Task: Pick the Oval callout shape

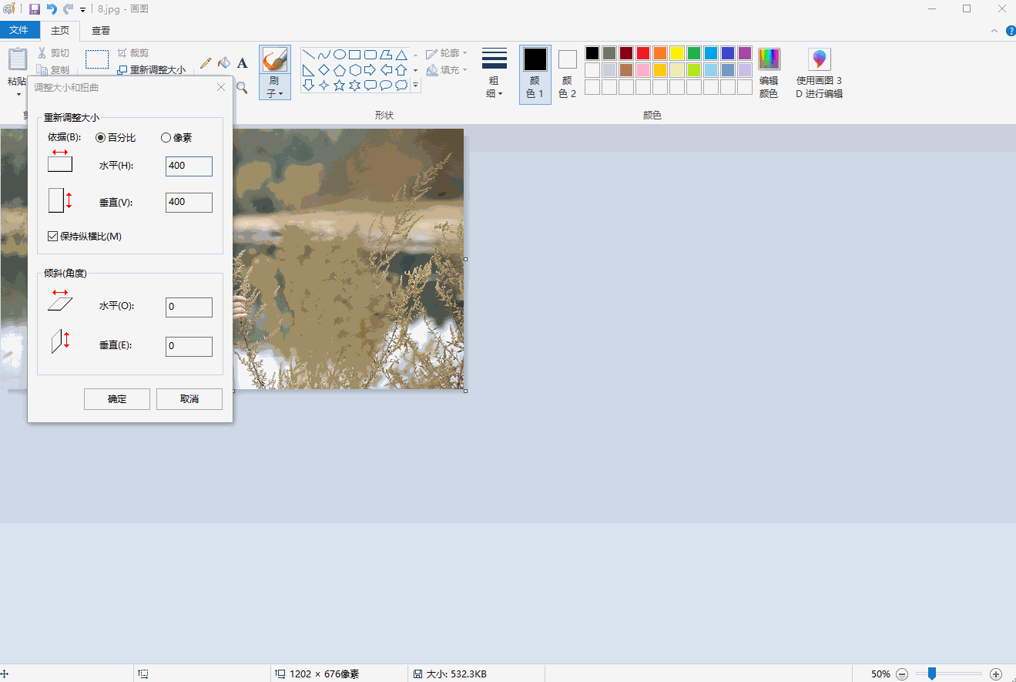Action: point(385,86)
